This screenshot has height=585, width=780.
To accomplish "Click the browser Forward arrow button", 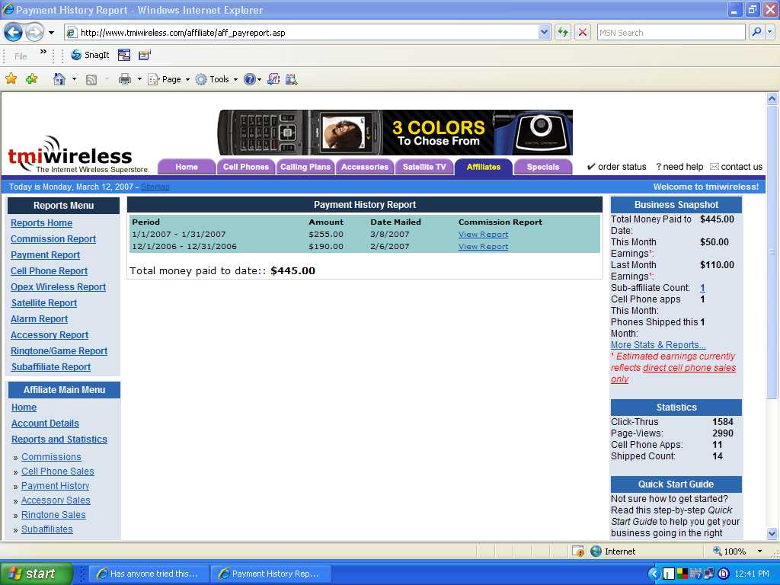I will 34,33.
